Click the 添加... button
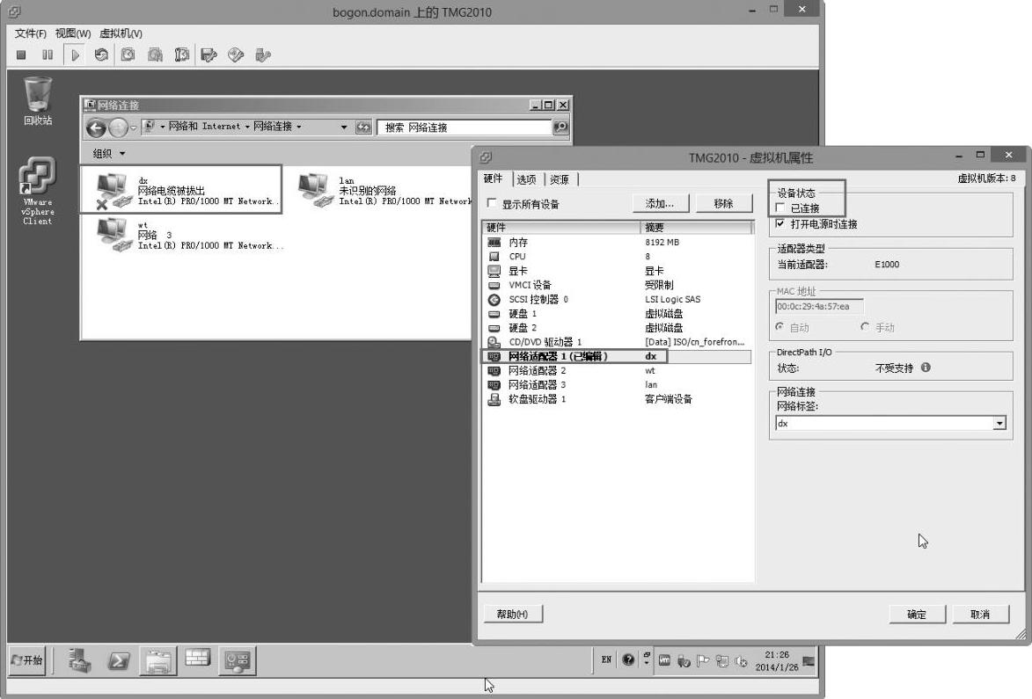Screen dimensions: 1032x699 [x=660, y=204]
